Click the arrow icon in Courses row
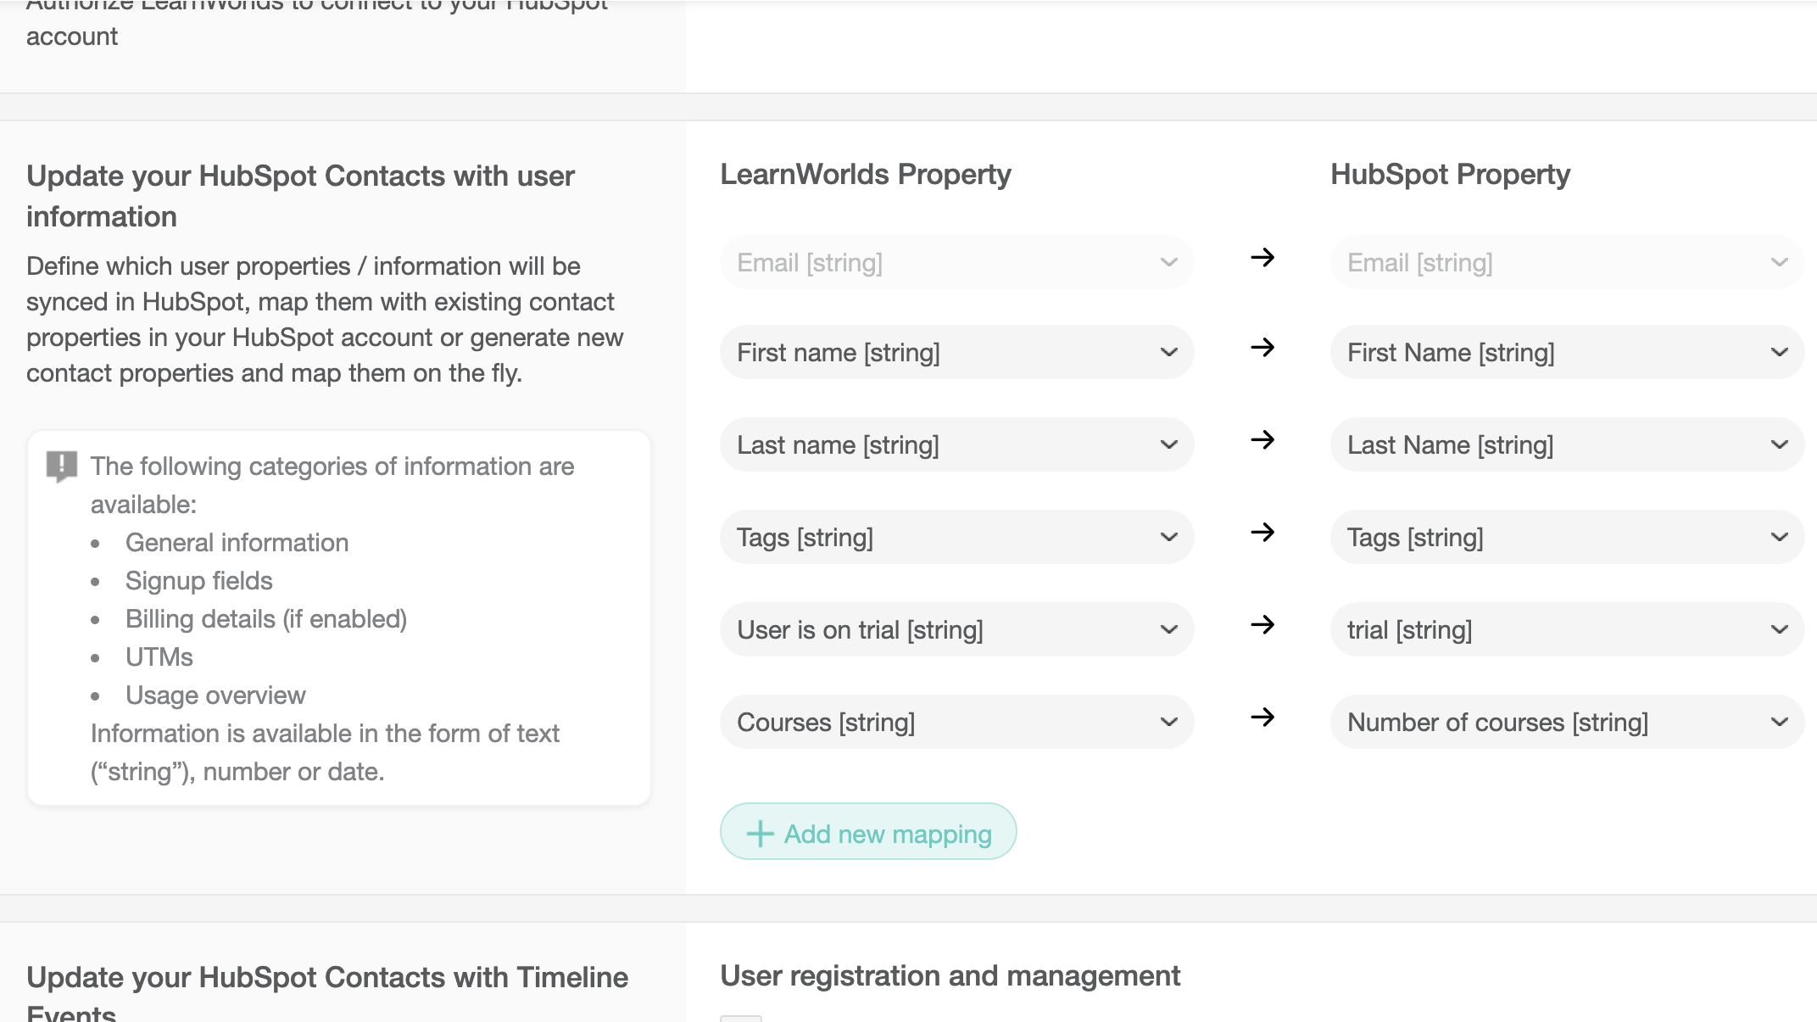Screen dimensions: 1817x1022 point(1262,717)
